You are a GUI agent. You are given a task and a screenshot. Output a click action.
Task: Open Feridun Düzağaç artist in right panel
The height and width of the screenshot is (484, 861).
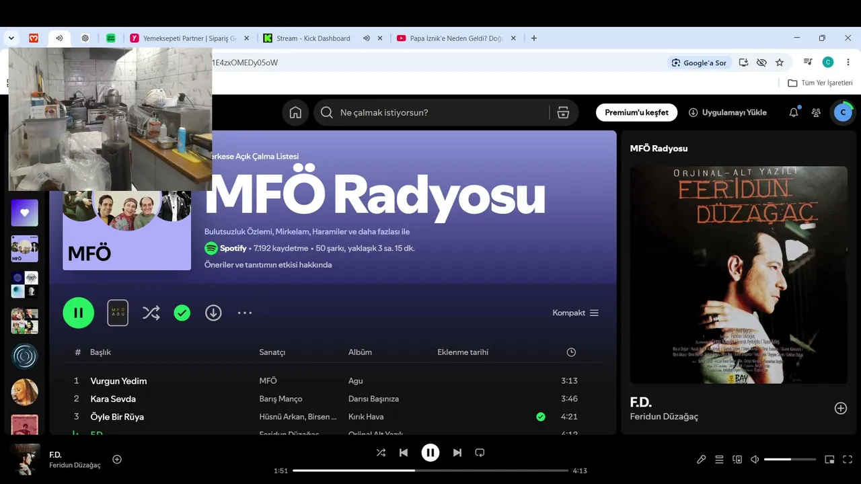click(x=664, y=417)
